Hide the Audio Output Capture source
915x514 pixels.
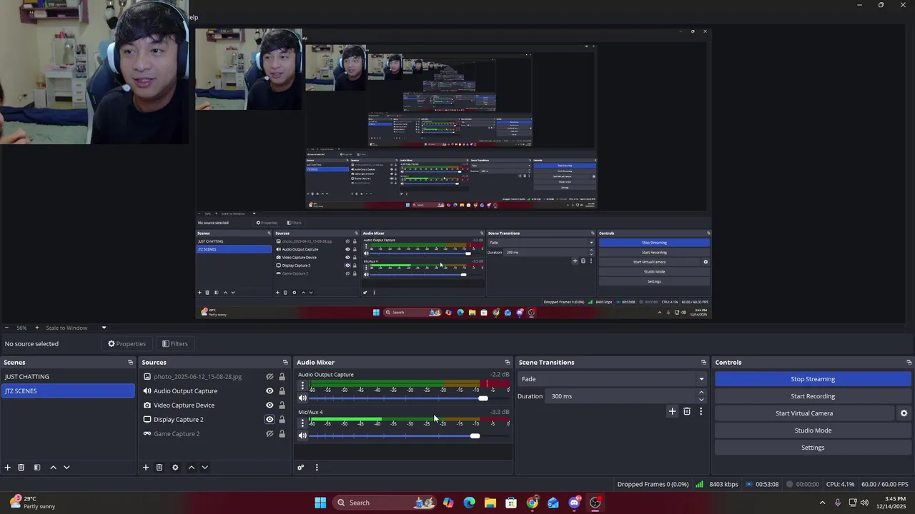(269, 391)
